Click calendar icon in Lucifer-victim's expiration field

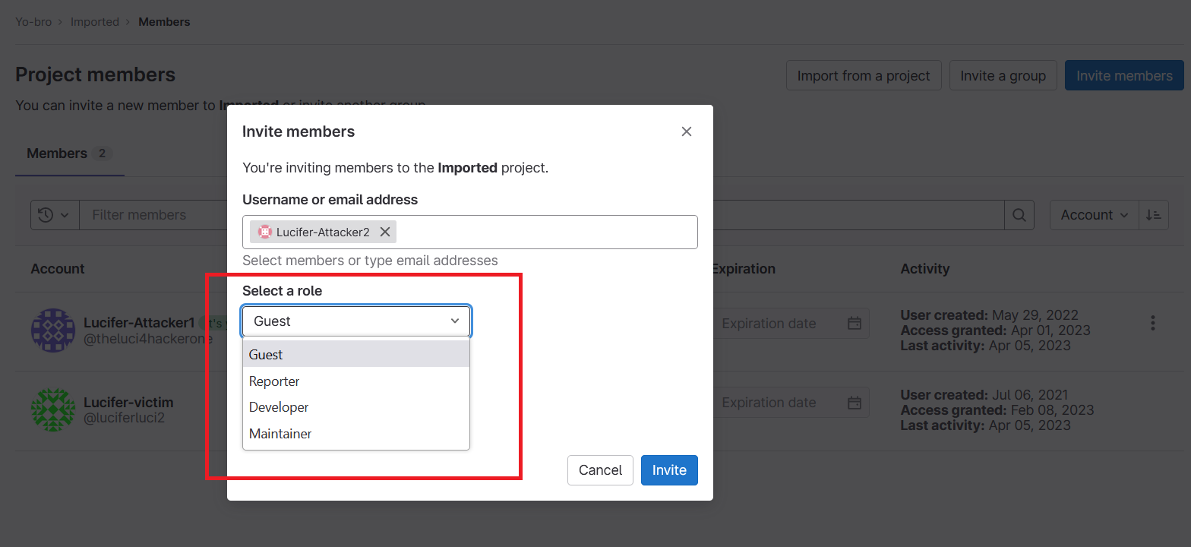click(855, 403)
